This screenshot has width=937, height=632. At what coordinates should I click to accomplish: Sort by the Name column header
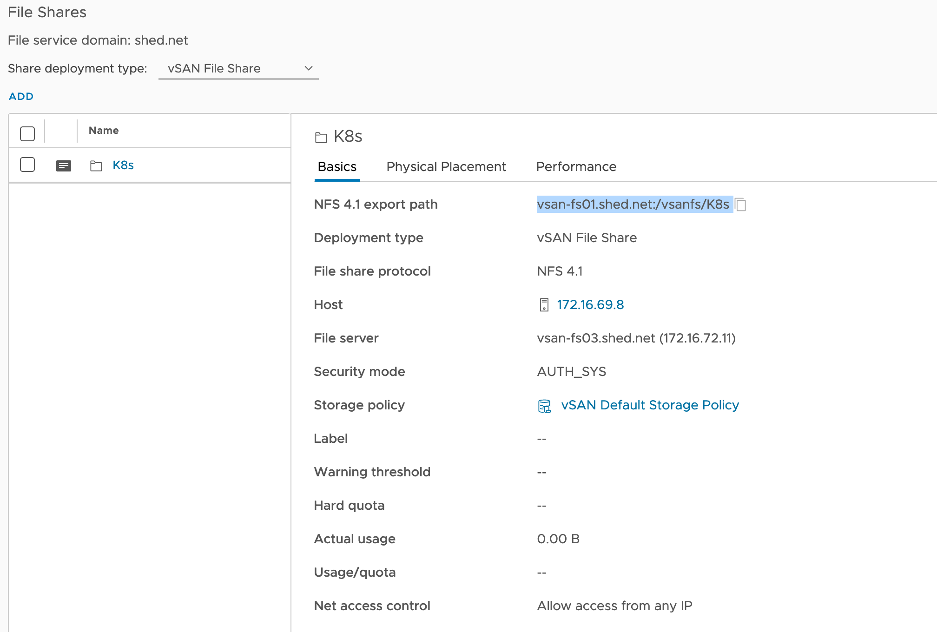tap(104, 131)
